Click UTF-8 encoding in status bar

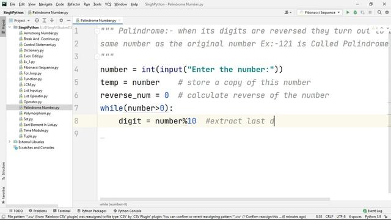341,216
